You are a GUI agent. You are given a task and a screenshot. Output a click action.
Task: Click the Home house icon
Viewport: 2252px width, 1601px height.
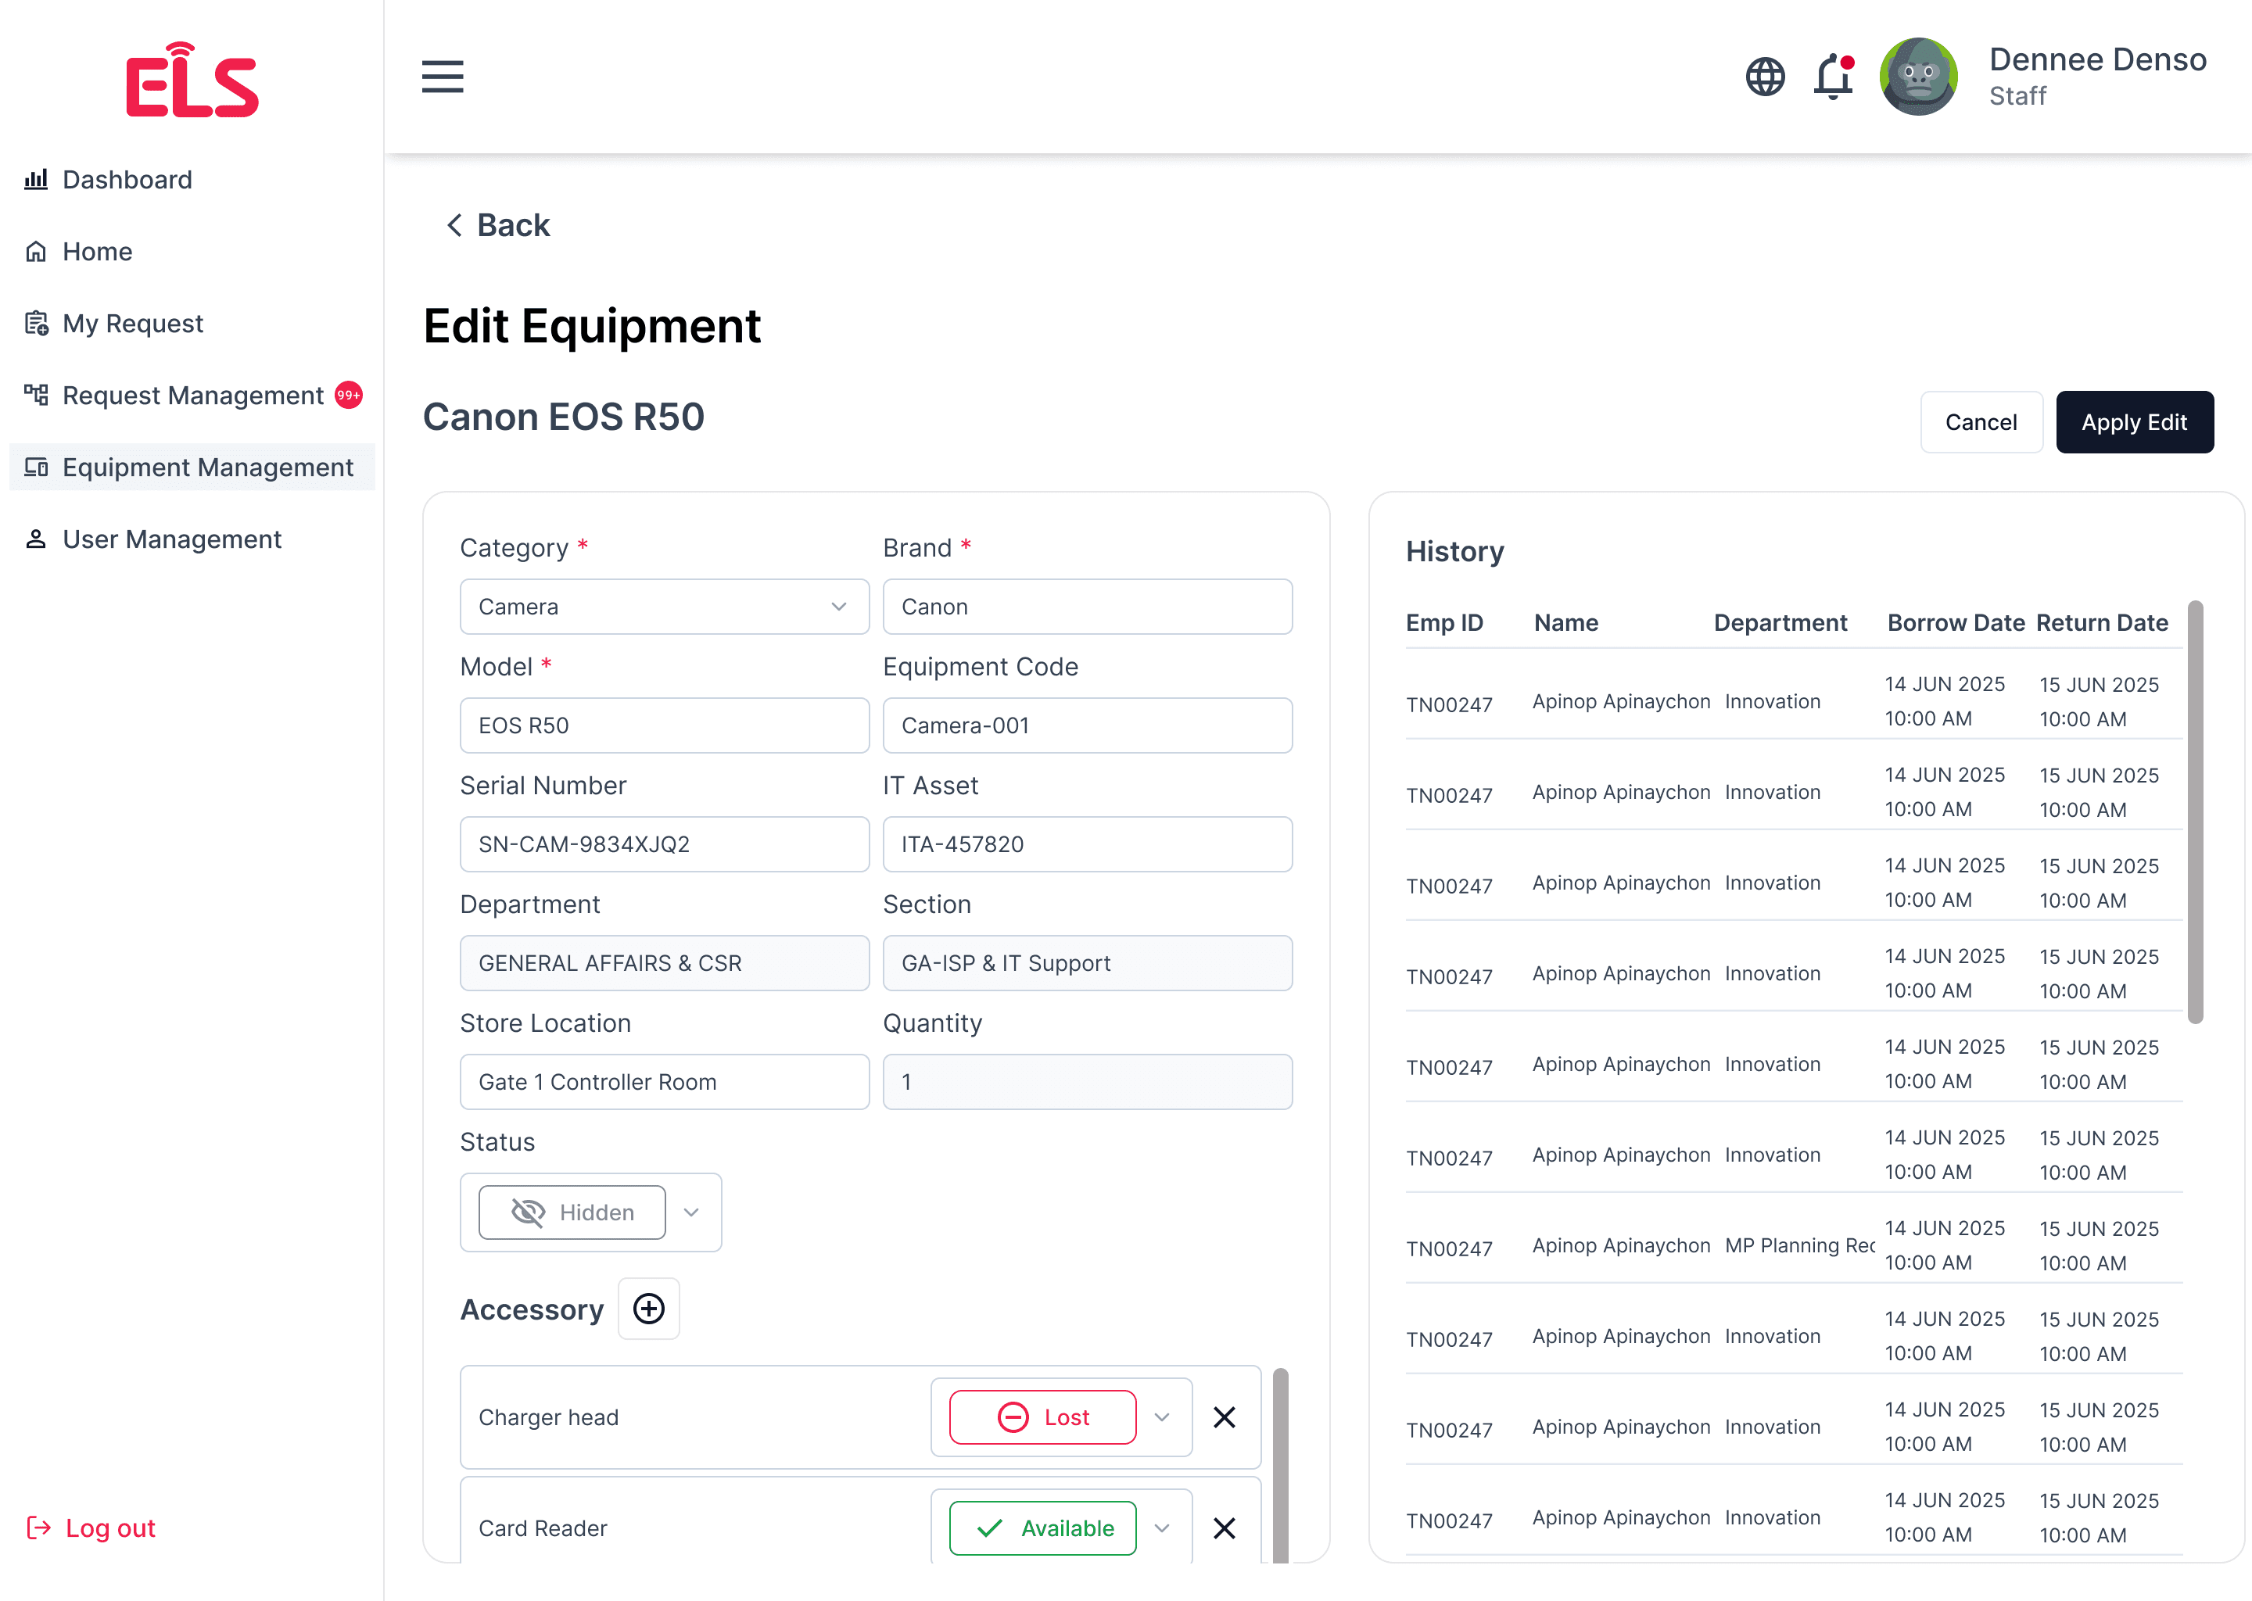(x=37, y=252)
